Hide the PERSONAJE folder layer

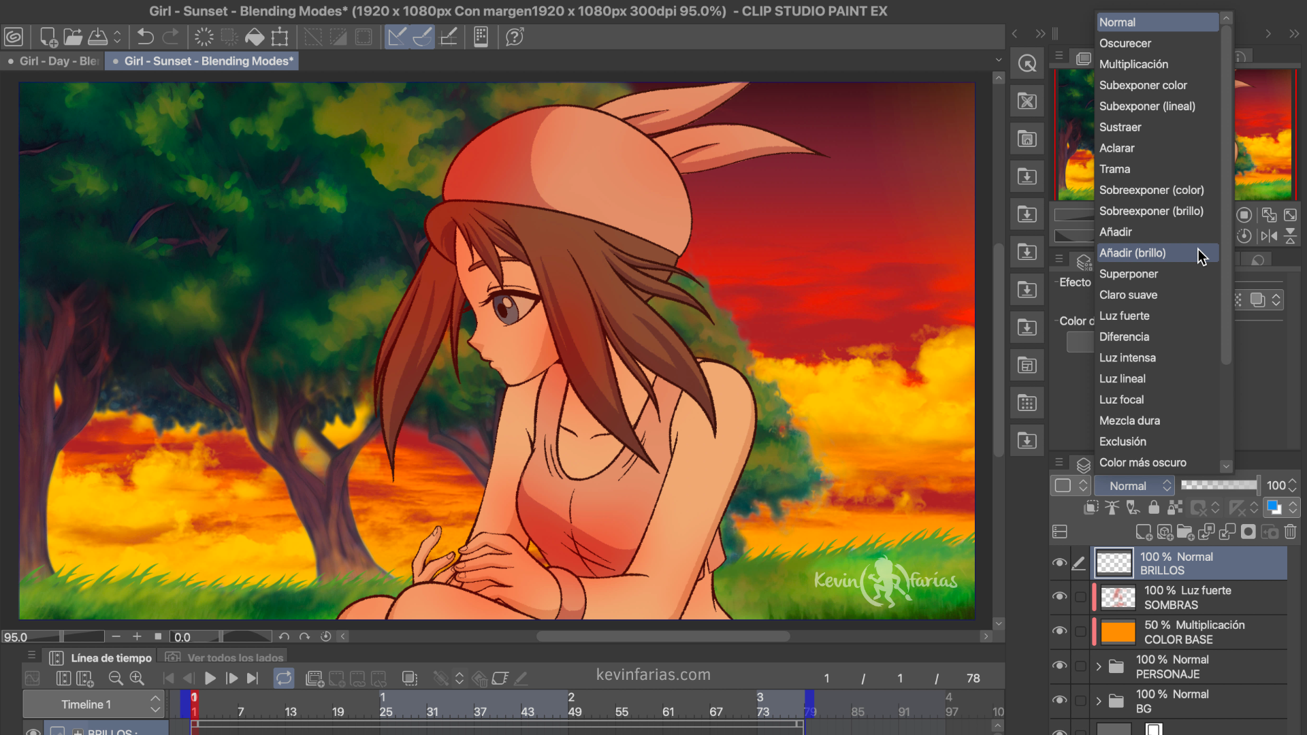(x=1059, y=666)
